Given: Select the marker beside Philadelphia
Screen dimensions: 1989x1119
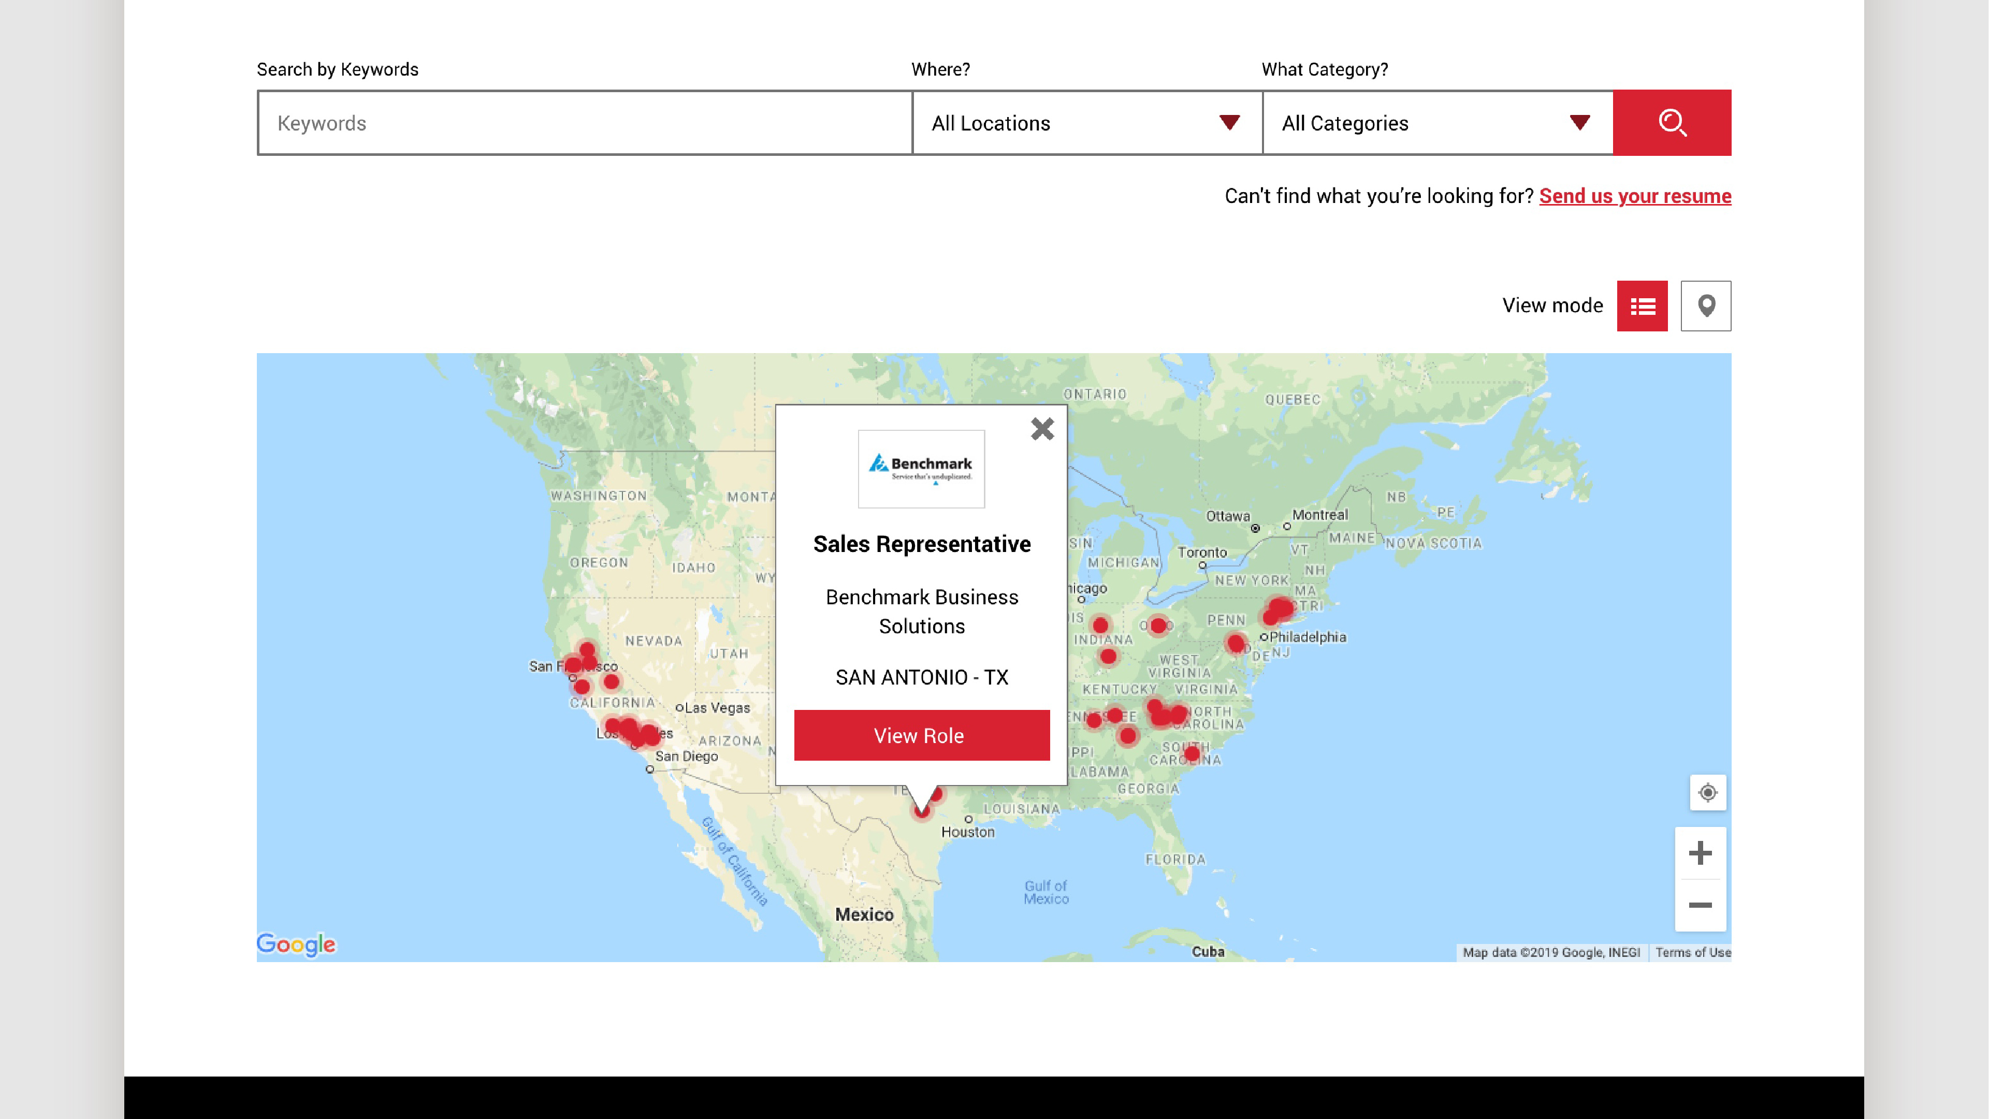Looking at the screenshot, I should pos(1236,643).
